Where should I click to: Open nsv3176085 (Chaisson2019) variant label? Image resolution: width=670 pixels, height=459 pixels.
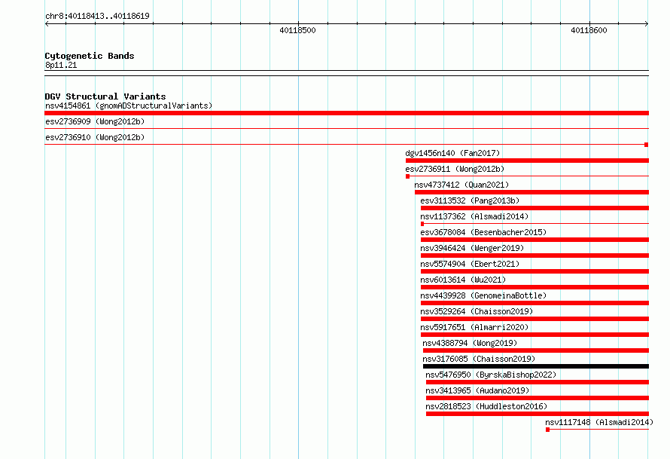tap(479, 359)
